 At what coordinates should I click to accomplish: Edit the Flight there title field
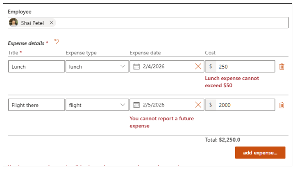point(37,105)
